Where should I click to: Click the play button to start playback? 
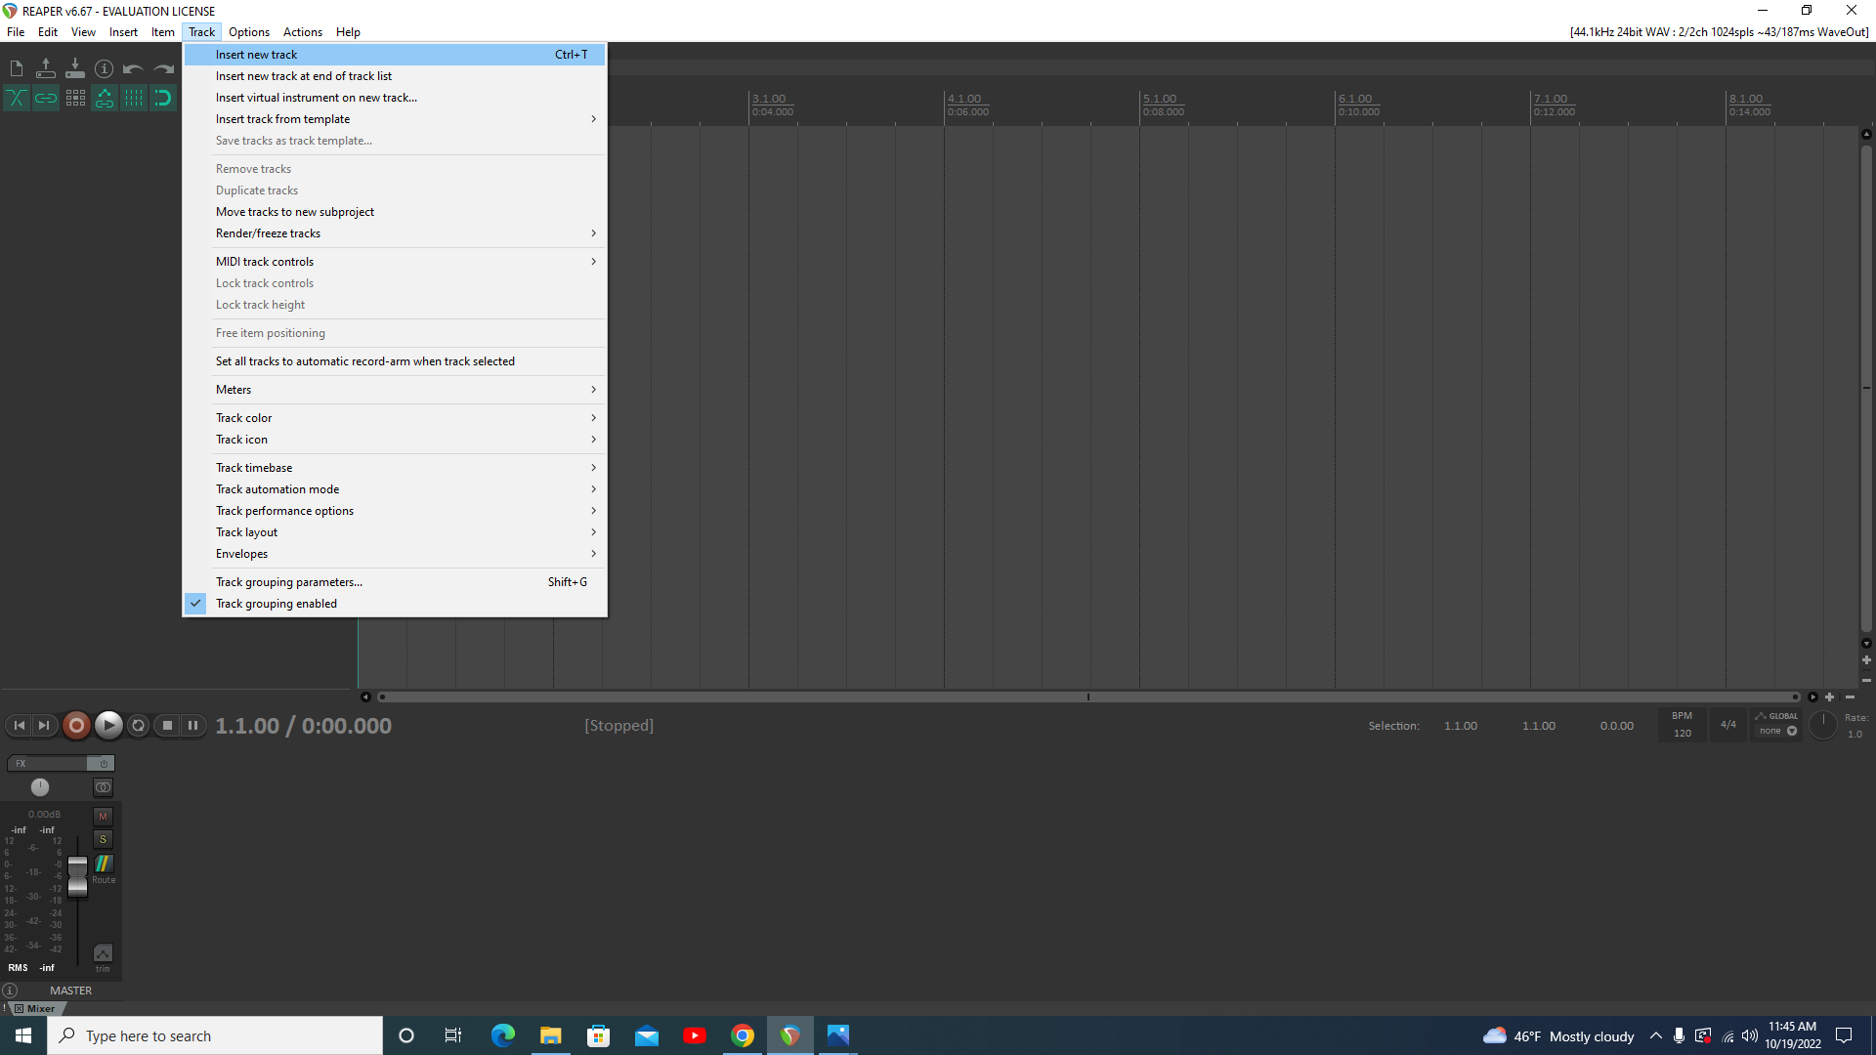pyautogui.click(x=108, y=725)
